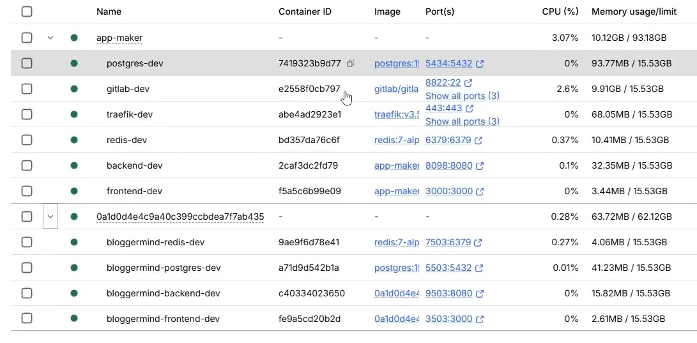
Task: Select the gitlab-dev container checkbox
Action: (27, 89)
